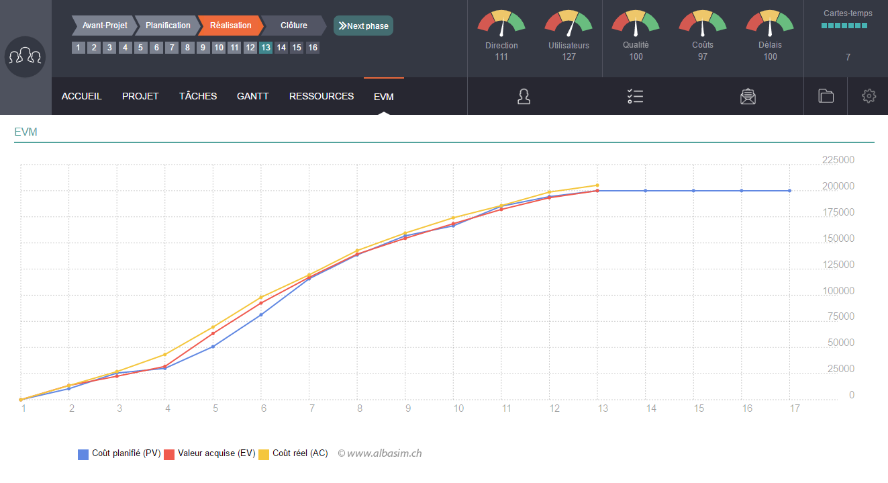This screenshot has height=483, width=888.
Task: Select the Réalisation phase step
Action: pyautogui.click(x=230, y=26)
